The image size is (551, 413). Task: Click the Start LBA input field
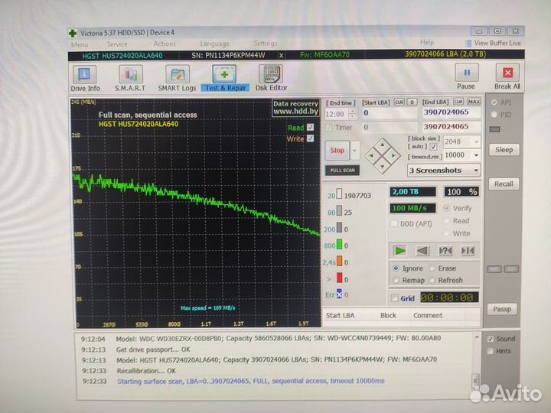[388, 113]
